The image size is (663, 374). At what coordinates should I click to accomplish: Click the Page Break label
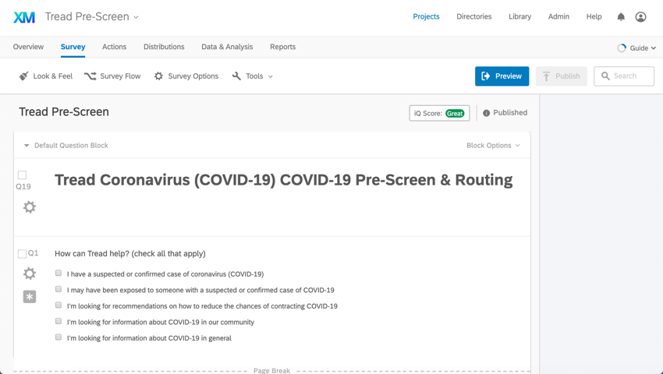(272, 371)
